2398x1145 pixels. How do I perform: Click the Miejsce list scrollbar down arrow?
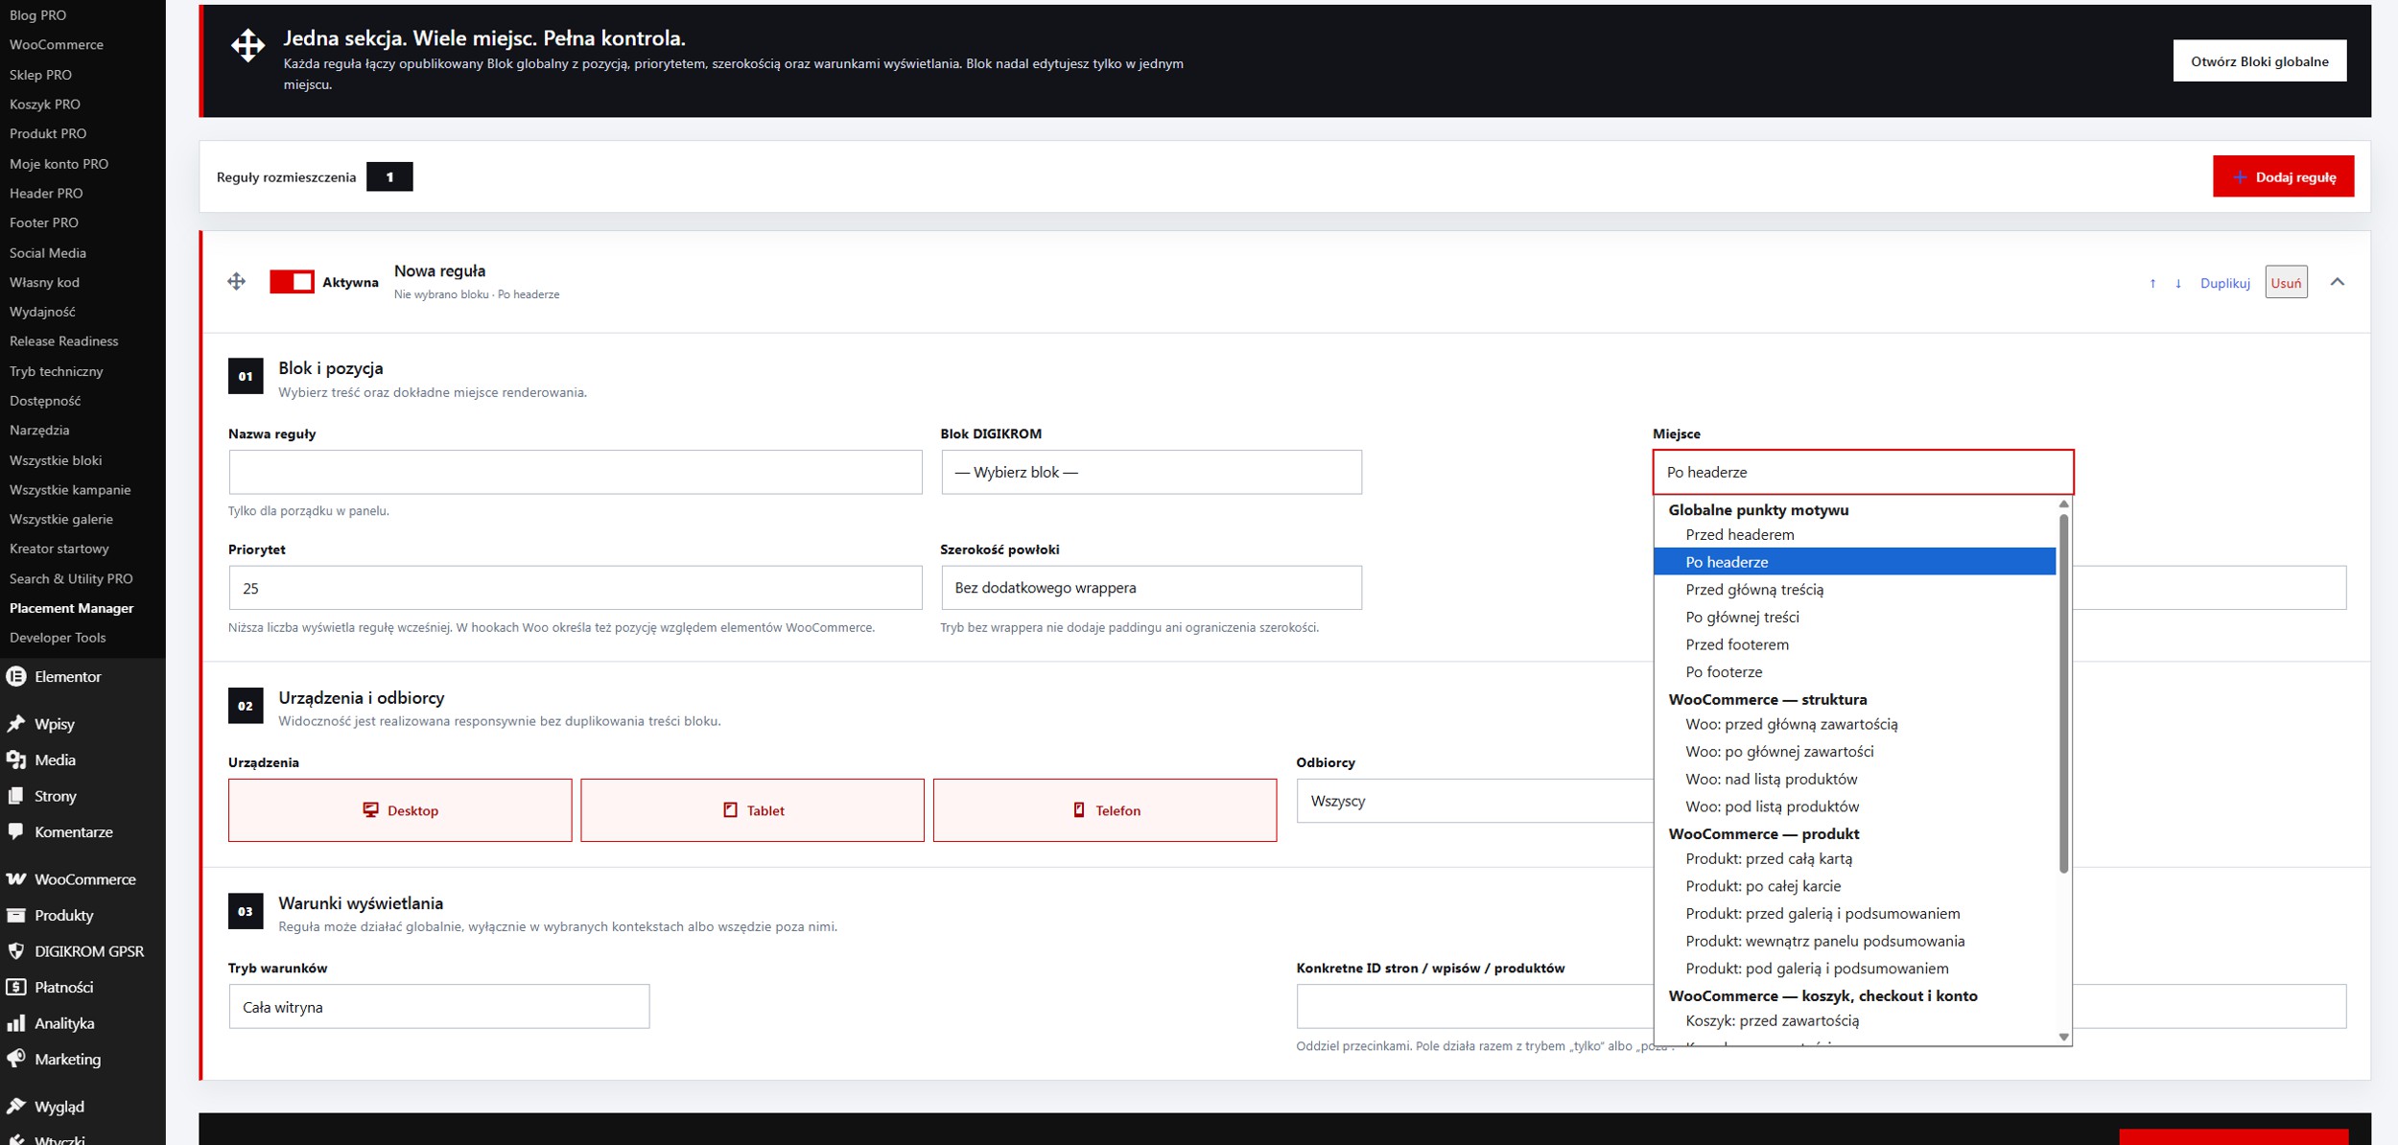pyautogui.click(x=2063, y=1037)
